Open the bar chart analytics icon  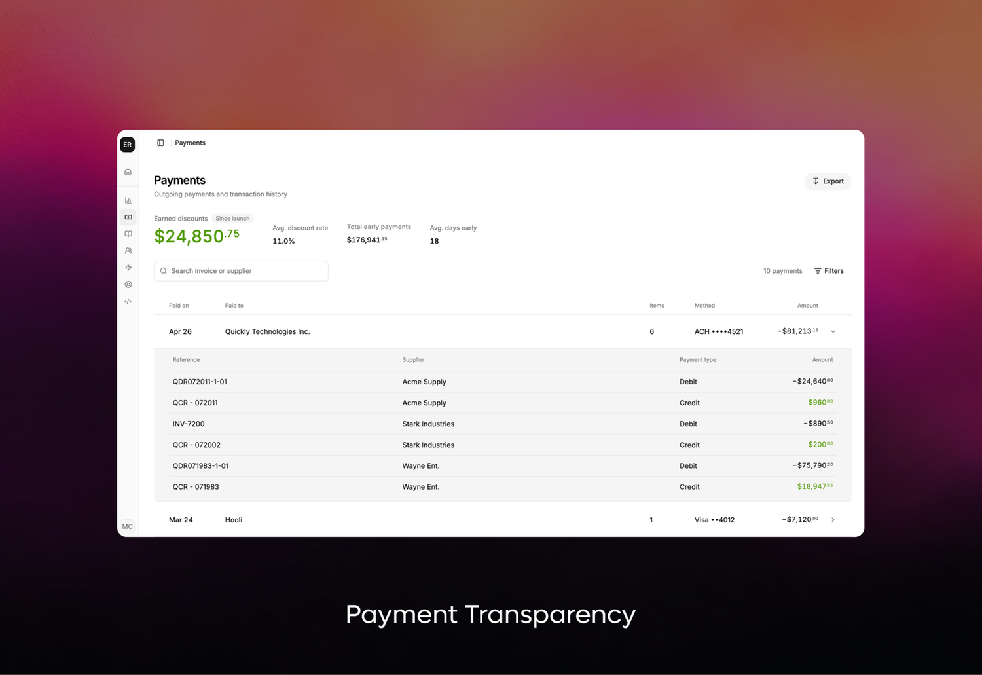(x=128, y=200)
